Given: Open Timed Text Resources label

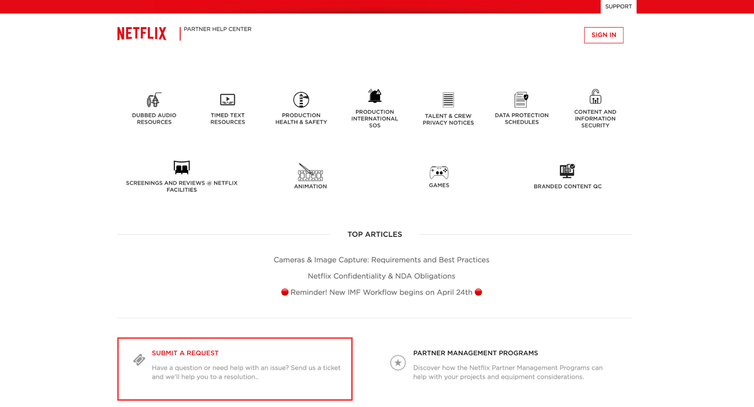Looking at the screenshot, I should click(x=227, y=119).
